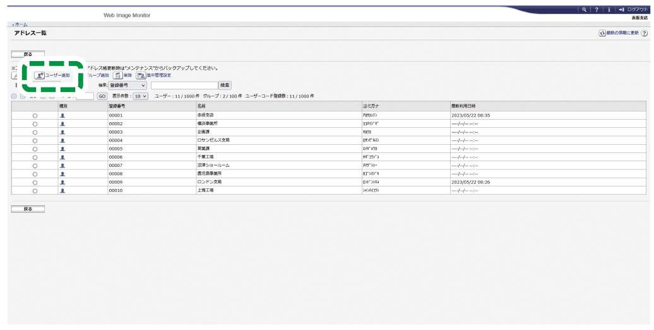Open 集中管理設定 central management icon
The width and height of the screenshot is (654, 330).
(141, 75)
